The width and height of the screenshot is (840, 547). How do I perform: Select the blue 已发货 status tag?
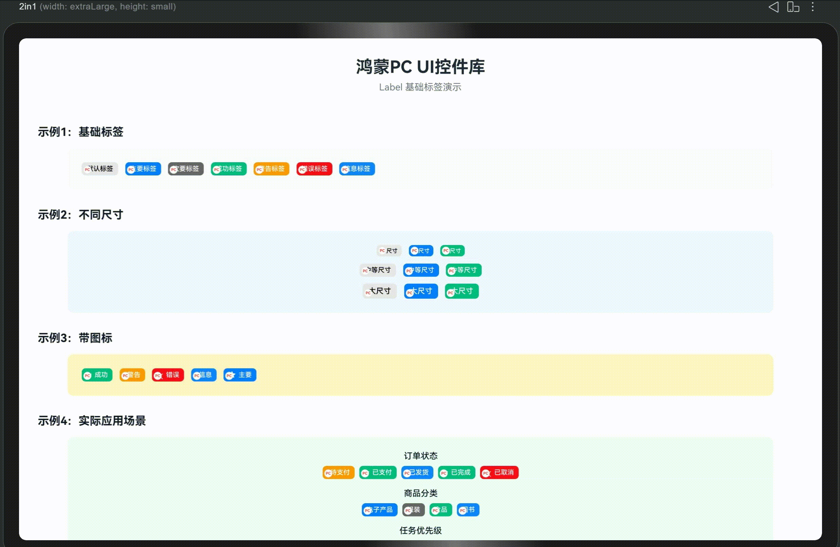tap(417, 472)
